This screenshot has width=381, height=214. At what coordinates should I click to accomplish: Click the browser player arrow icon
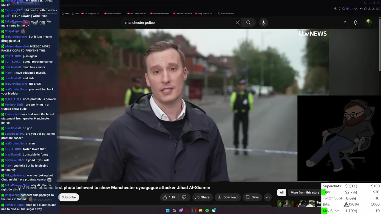click(352, 9)
